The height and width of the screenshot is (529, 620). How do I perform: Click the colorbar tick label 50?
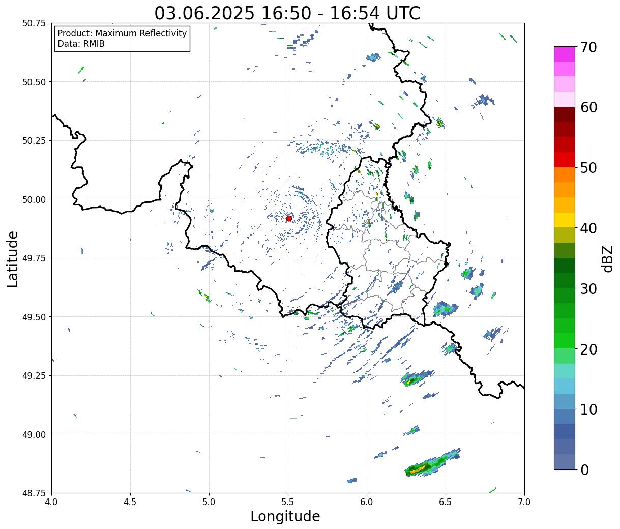click(x=588, y=168)
